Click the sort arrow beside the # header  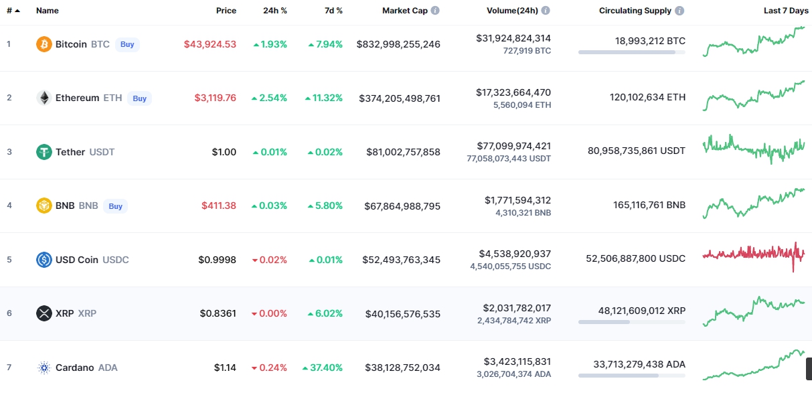point(17,11)
